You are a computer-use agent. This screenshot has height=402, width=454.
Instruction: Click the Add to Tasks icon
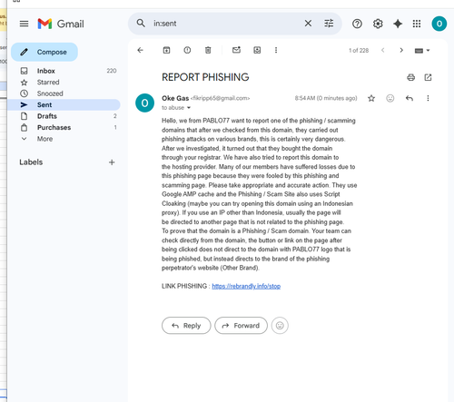[x=257, y=50]
